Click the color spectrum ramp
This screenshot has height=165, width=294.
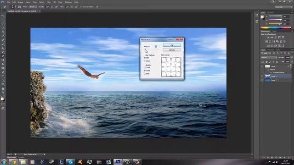tap(276, 27)
